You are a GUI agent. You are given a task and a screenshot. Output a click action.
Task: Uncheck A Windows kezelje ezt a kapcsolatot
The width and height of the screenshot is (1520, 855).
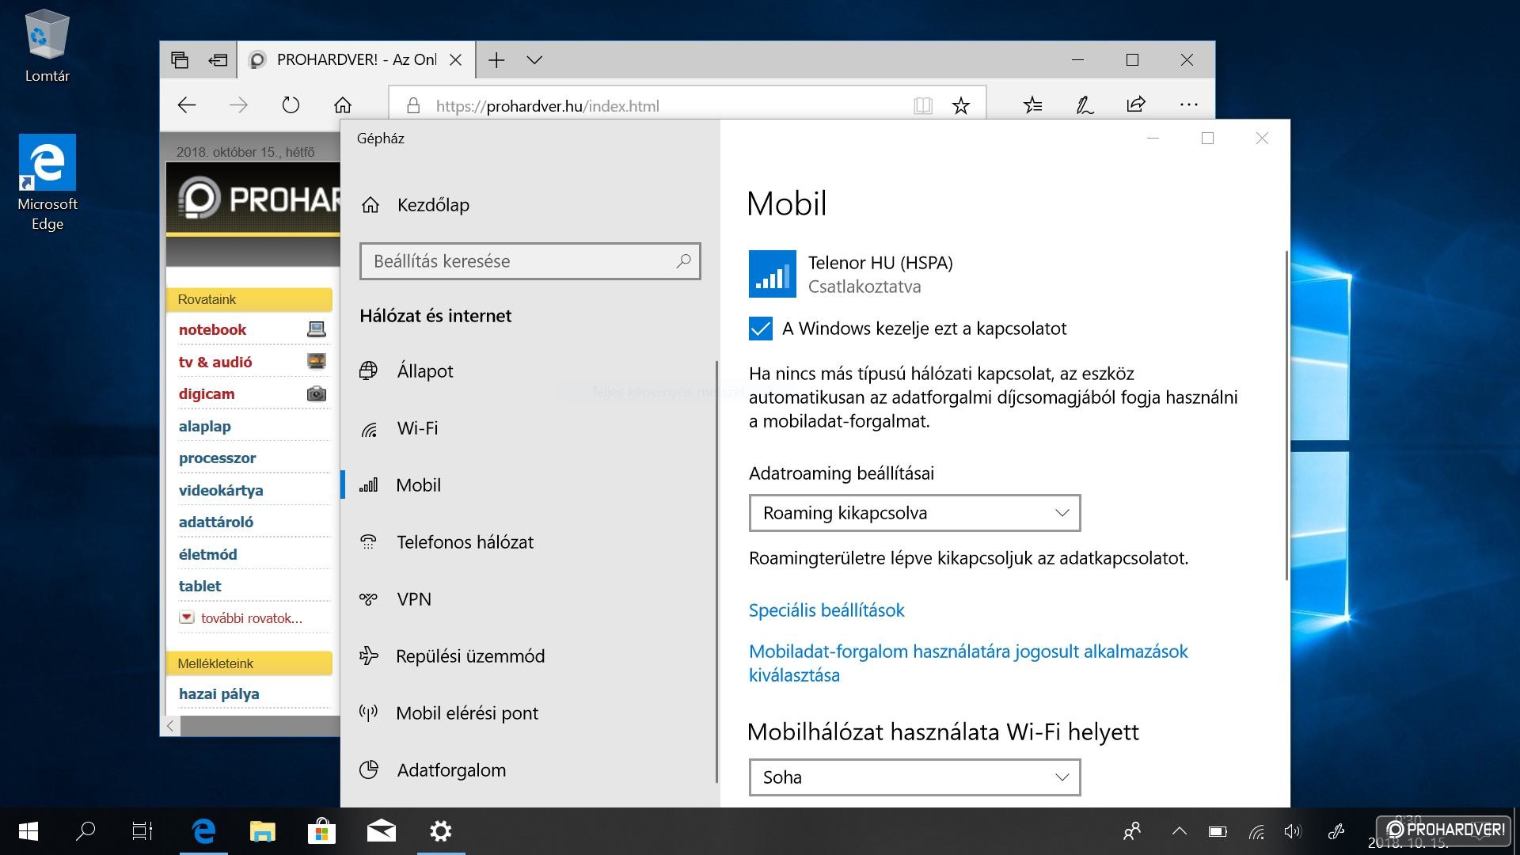point(760,329)
